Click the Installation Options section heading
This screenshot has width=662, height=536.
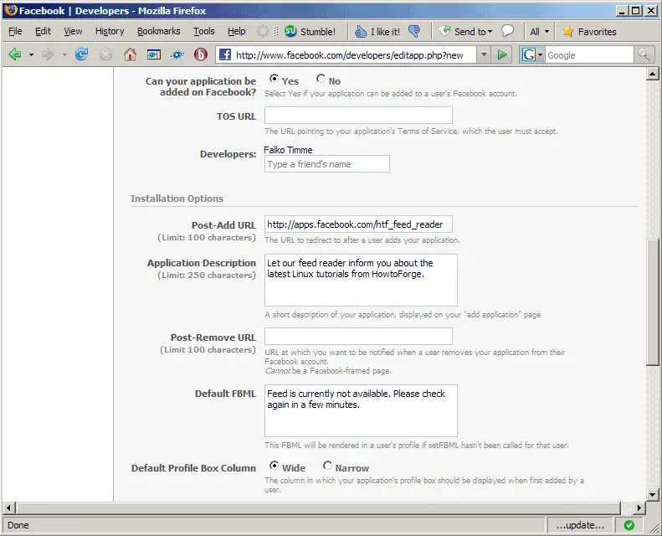point(177,198)
